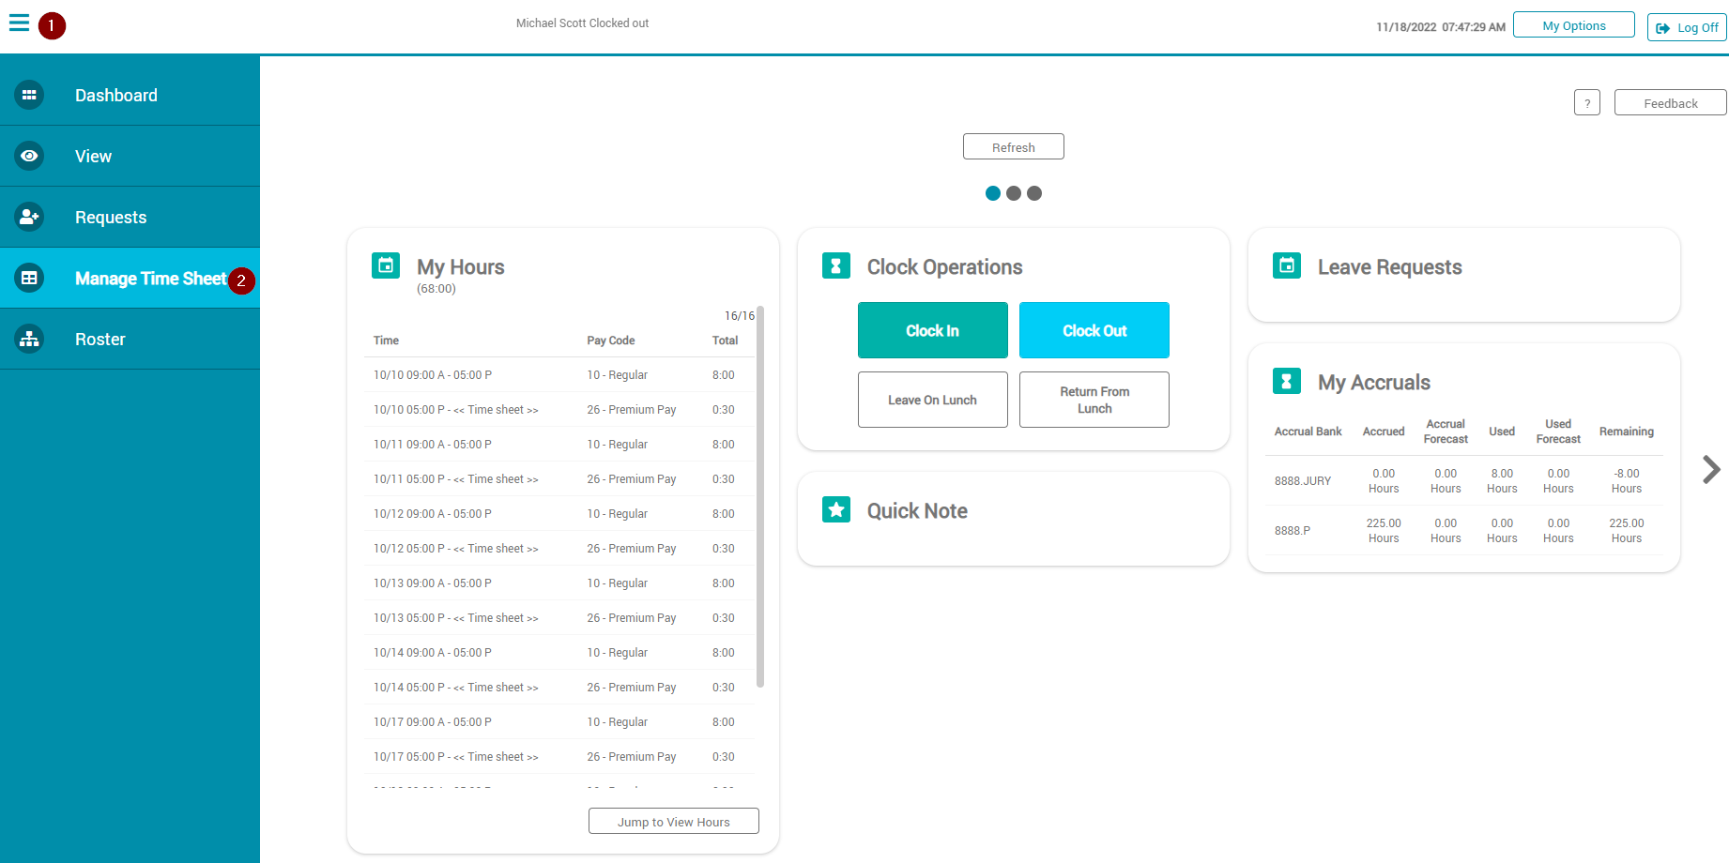
Task: Click 10/13 05:00 P Time sheet row
Action: [x=559, y=617]
